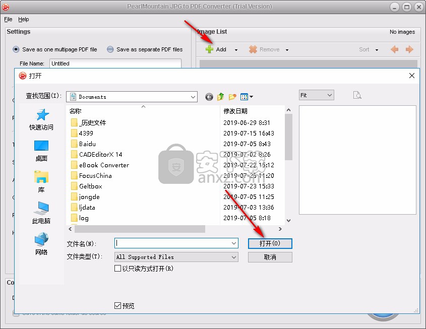Create new folder icon in dialog
The height and width of the screenshot is (329, 426).
[232, 97]
